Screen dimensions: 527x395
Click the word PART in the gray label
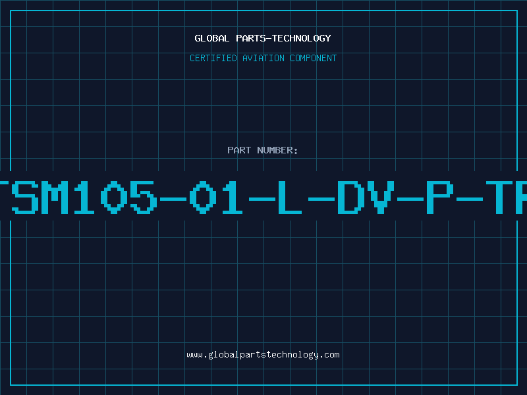click(239, 150)
